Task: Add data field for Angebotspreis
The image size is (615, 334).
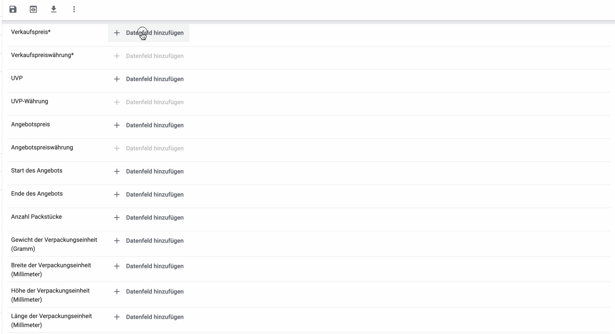Action: tap(149, 125)
